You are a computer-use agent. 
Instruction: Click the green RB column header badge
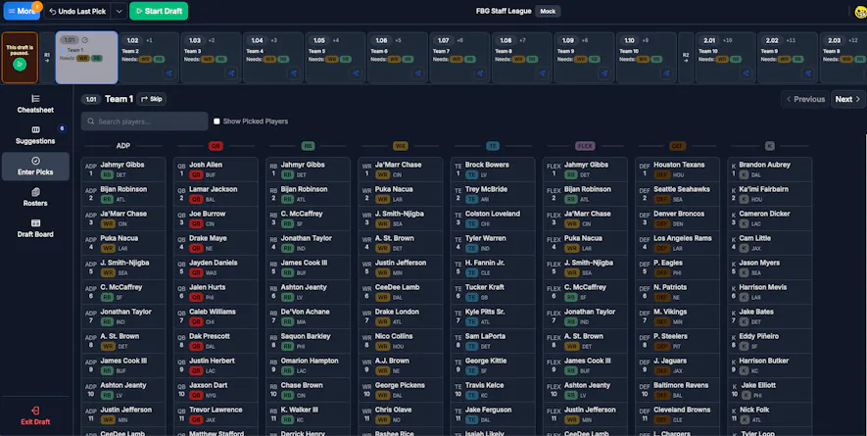tap(308, 146)
